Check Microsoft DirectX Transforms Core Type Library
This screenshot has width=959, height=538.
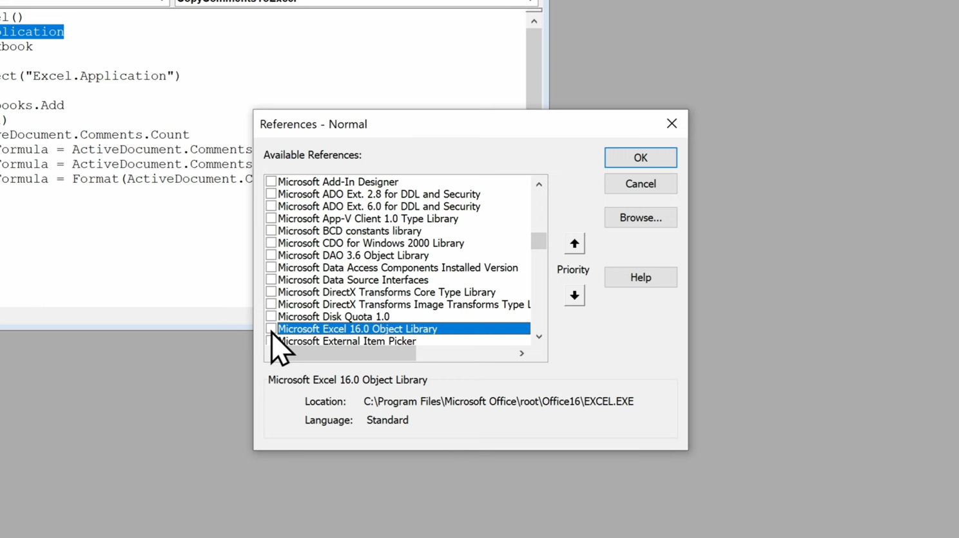point(271,292)
